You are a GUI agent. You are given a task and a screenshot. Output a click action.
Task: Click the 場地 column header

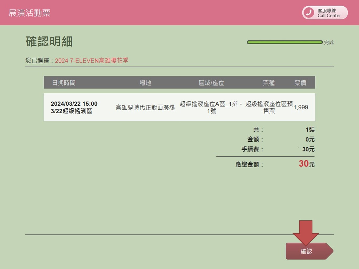145,83
